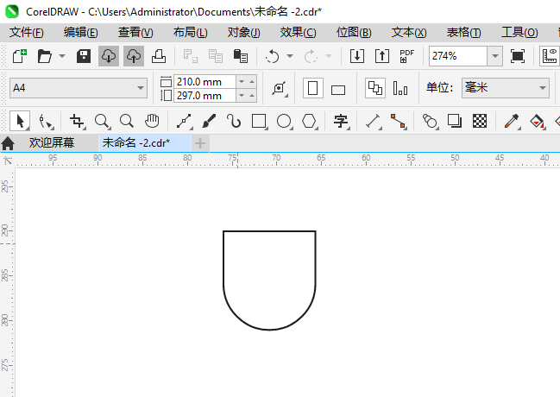The image size is (560, 397).
Task: Open the 编辑(E) menu
Action: click(x=81, y=33)
